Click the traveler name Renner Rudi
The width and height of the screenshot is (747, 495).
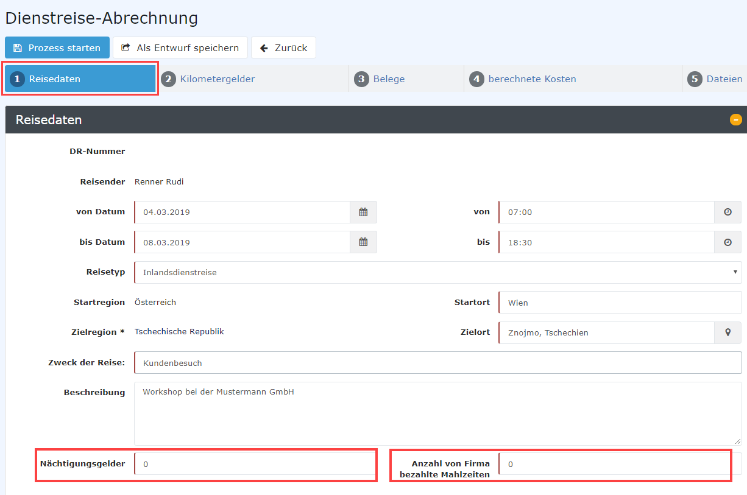159,181
